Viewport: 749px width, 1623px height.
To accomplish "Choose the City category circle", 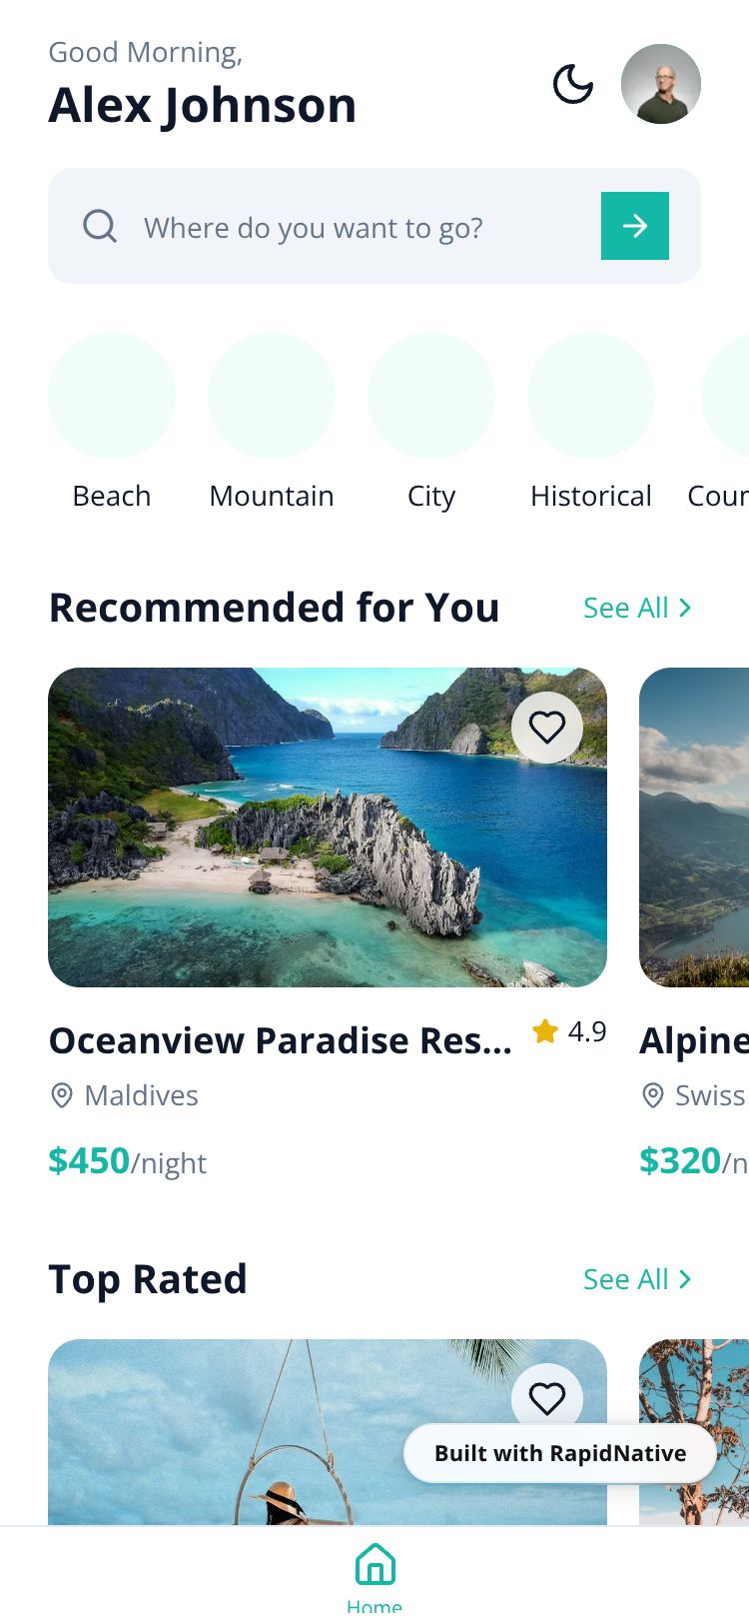I will 431,396.
